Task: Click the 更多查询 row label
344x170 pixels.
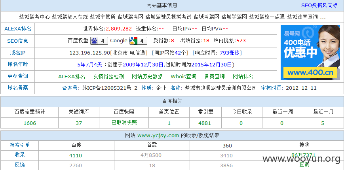Action: point(18,76)
